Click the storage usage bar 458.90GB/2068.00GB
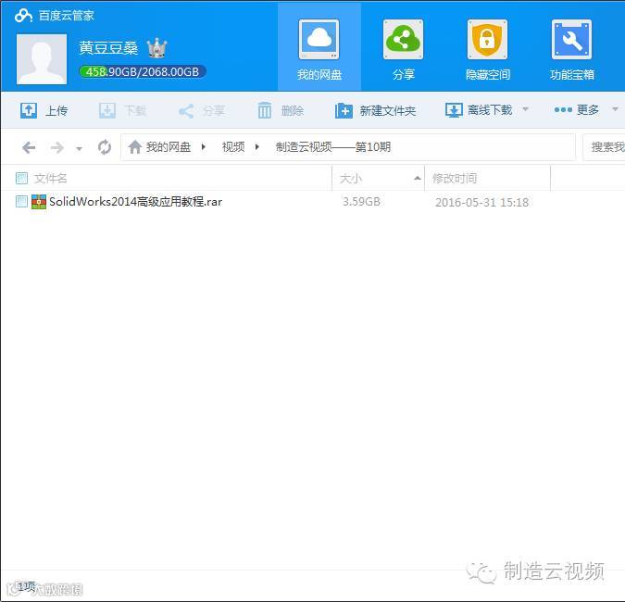The height and width of the screenshot is (602, 625). 143,71
